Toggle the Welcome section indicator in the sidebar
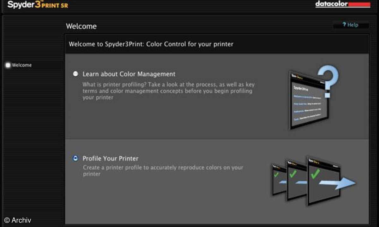Image resolution: width=379 pixels, height=227 pixels. (x=8, y=65)
